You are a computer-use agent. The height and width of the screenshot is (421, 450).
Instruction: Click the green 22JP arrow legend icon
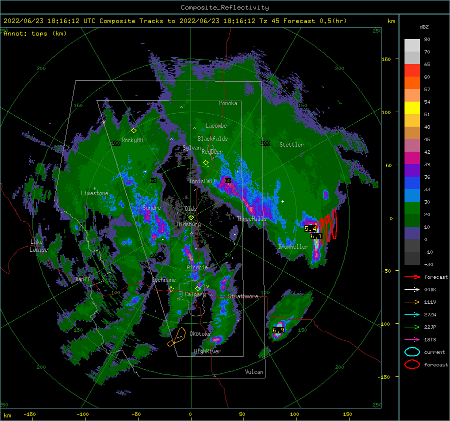[412, 327]
